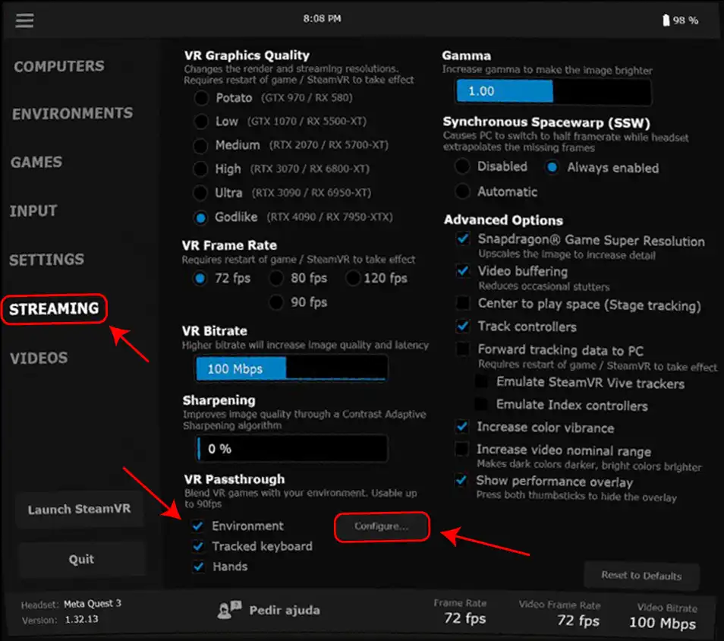Screen dimensions: 724x641
Task: Toggle Snapdragon Game Super Resolution
Action: pos(463,238)
